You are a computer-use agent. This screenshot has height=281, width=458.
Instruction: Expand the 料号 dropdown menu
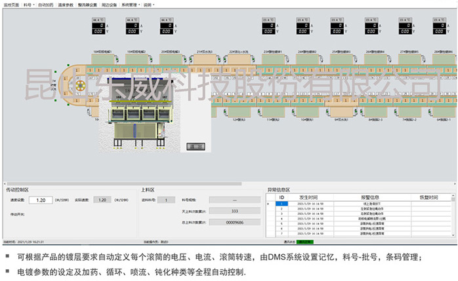click(28, 4)
